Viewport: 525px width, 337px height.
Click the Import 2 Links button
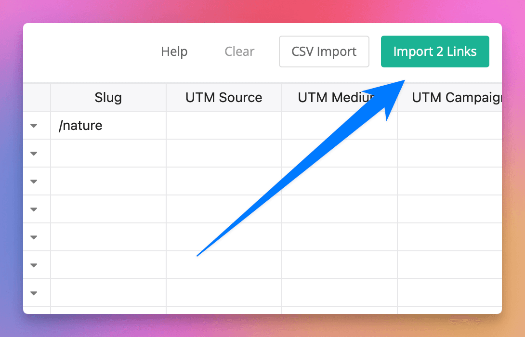coord(434,52)
